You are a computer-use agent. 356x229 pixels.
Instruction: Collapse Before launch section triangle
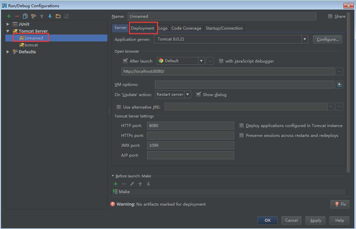pos(113,176)
